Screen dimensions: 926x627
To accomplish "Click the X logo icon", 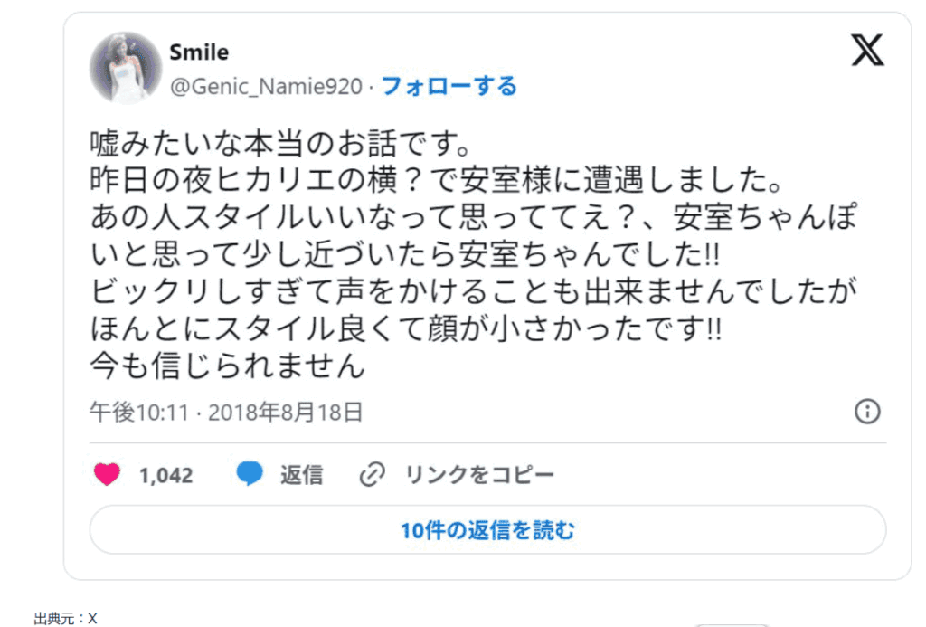I will click(x=867, y=50).
